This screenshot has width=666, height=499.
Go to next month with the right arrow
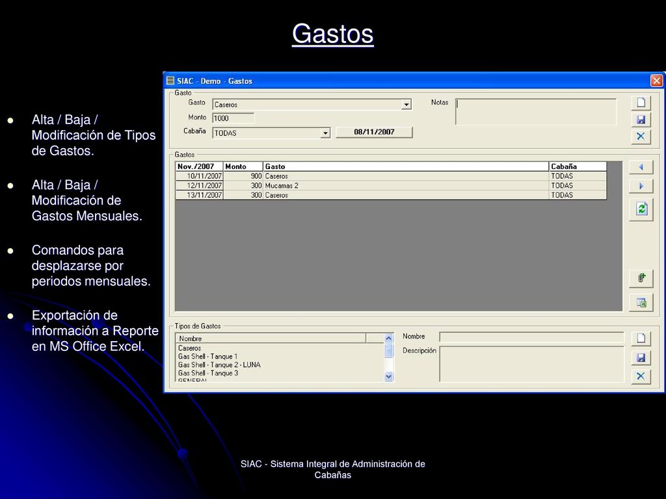tap(641, 186)
